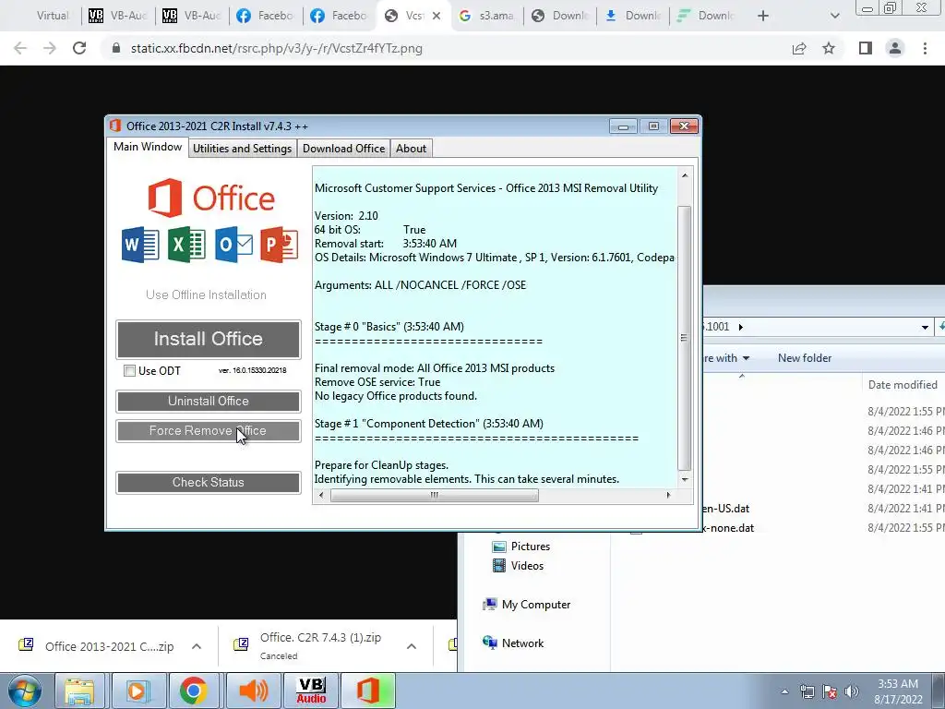Open VB Audio app in taskbar
The width and height of the screenshot is (945, 709).
pos(311,691)
